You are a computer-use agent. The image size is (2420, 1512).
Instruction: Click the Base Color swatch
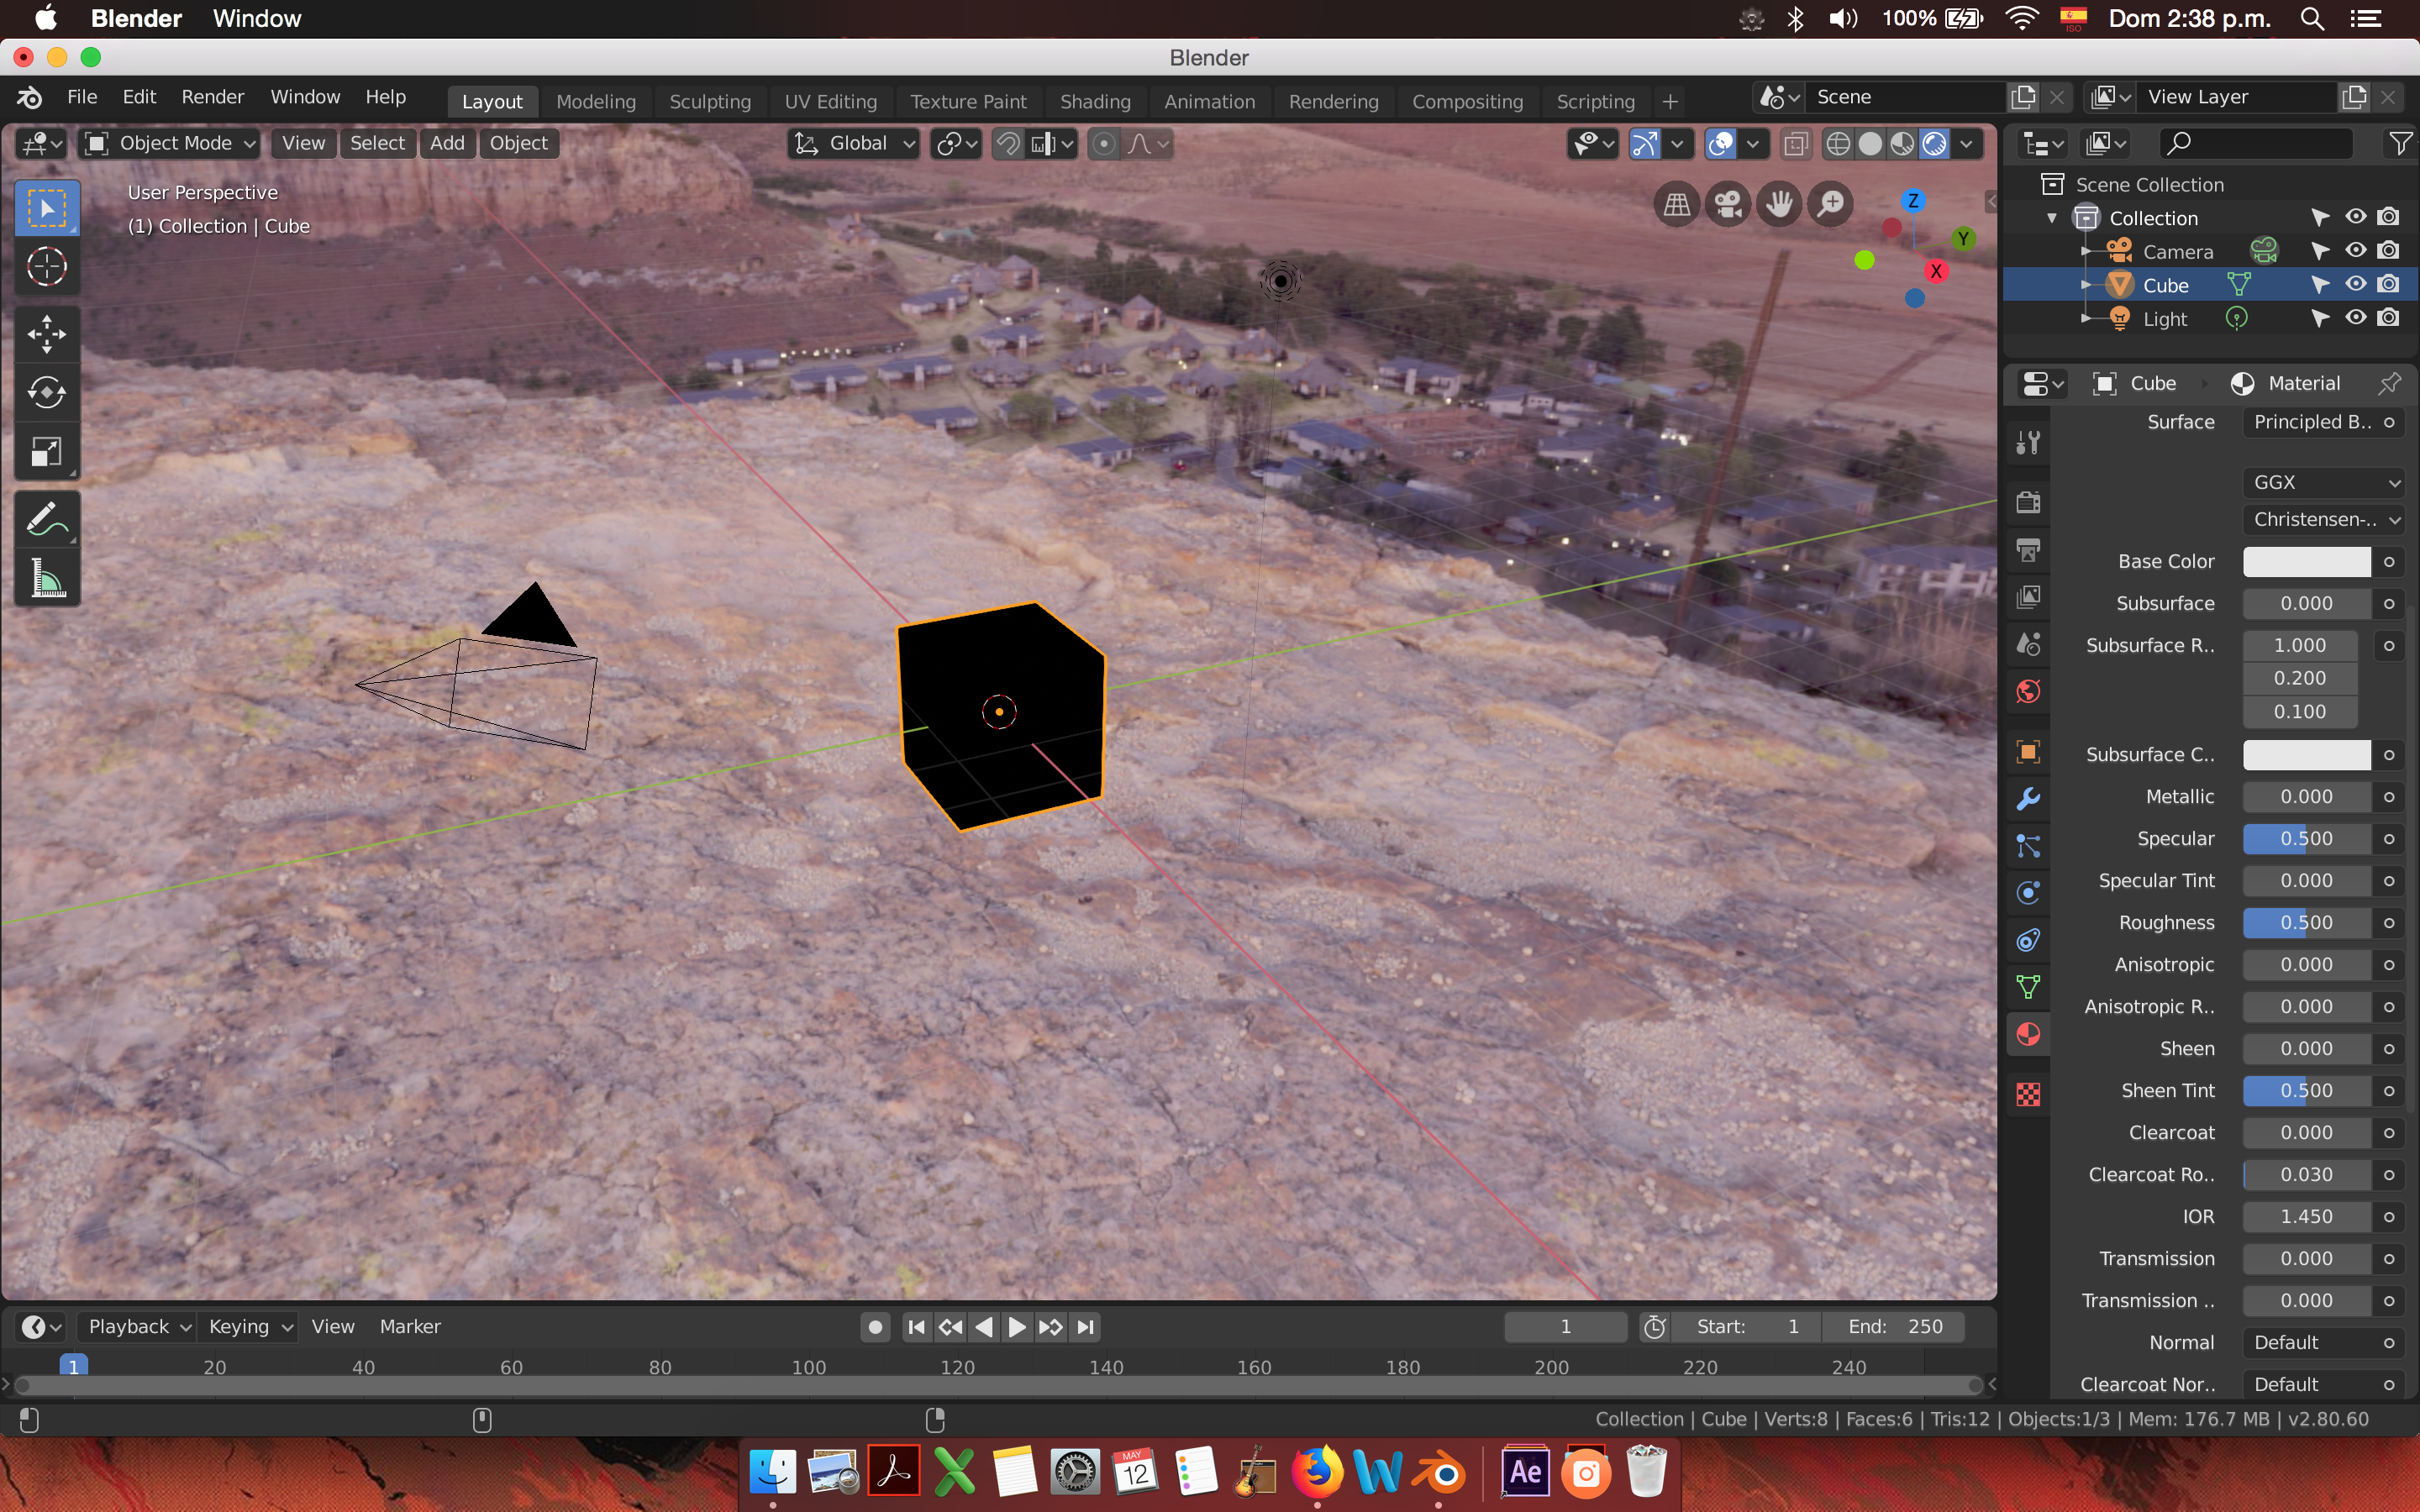pyautogui.click(x=2307, y=562)
